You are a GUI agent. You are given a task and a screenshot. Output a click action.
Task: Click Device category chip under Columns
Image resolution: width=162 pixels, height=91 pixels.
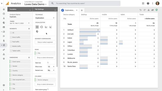point(45,80)
